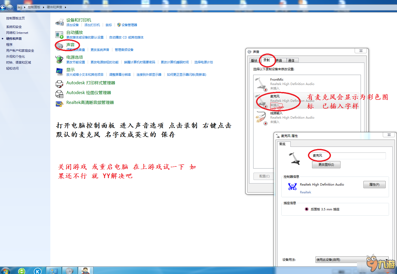Click the Realtek link in controller info

(305, 192)
